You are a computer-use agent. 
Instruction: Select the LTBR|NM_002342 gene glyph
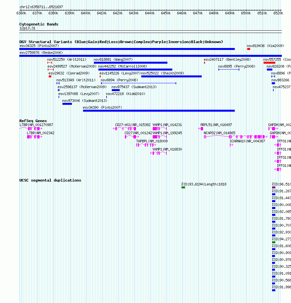tap(35, 137)
